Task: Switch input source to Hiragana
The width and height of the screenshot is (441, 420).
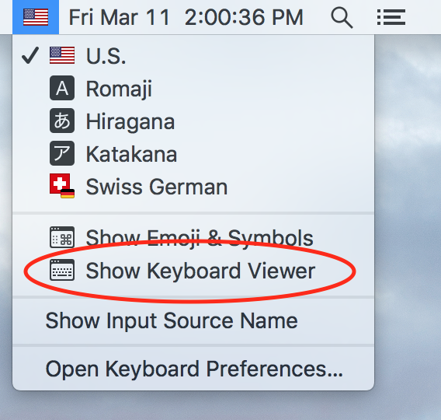Action: (x=193, y=121)
